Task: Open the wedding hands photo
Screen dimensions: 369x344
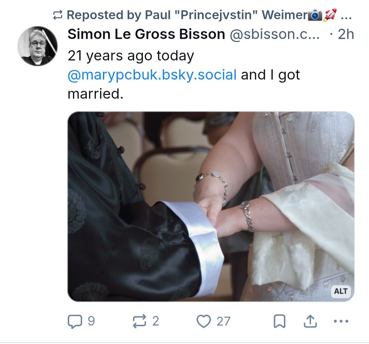Action: click(x=211, y=206)
